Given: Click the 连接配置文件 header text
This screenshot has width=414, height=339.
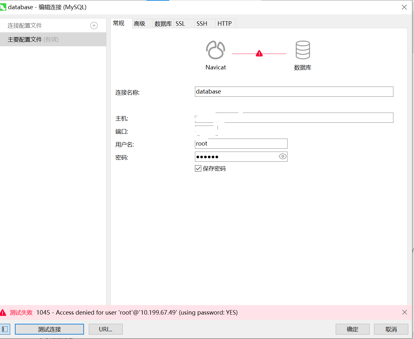Looking at the screenshot, I should (25, 26).
